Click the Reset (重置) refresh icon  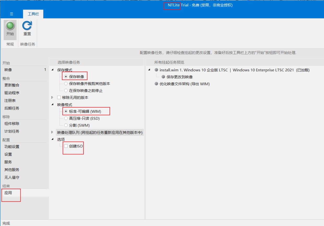27,26
